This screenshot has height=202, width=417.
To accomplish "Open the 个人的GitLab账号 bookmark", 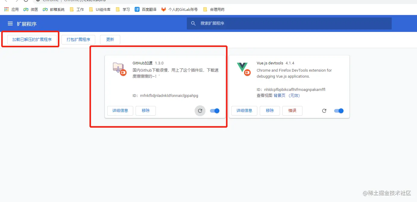I will [180, 9].
